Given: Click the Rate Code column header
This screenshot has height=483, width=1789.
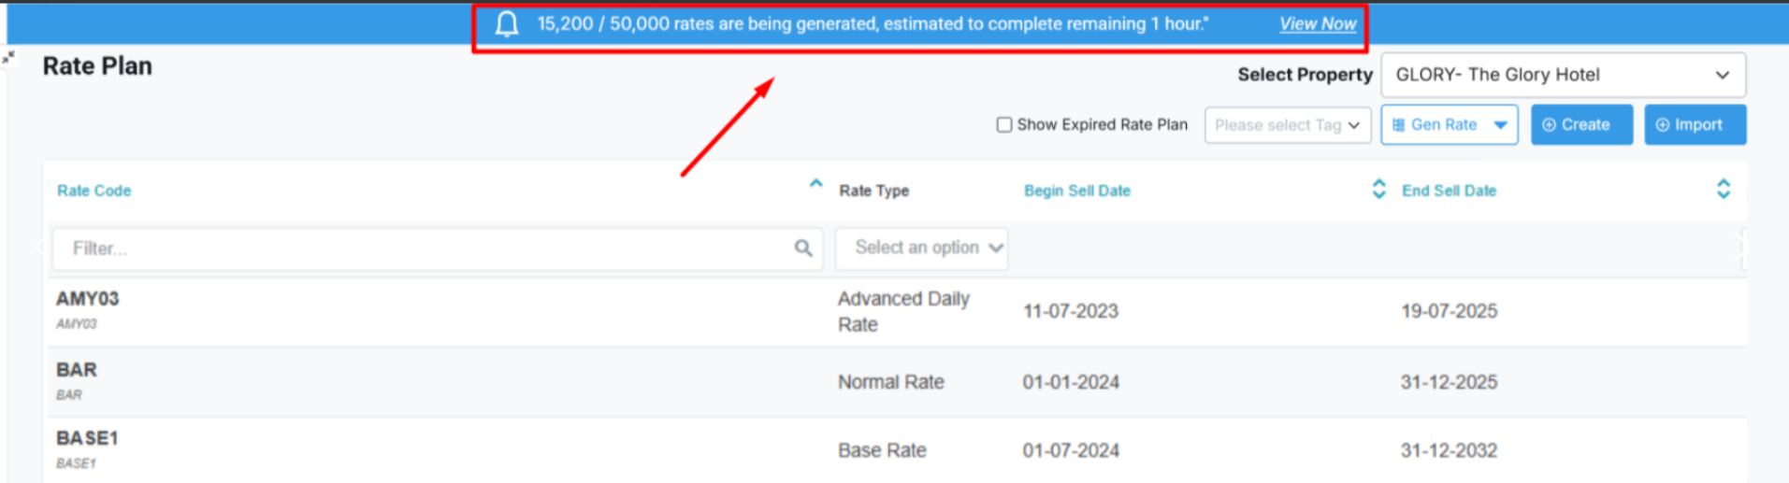Looking at the screenshot, I should [94, 191].
